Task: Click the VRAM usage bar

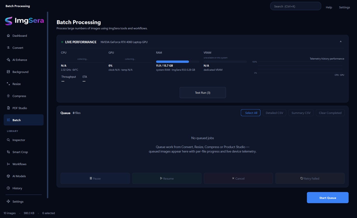Action: point(225,62)
